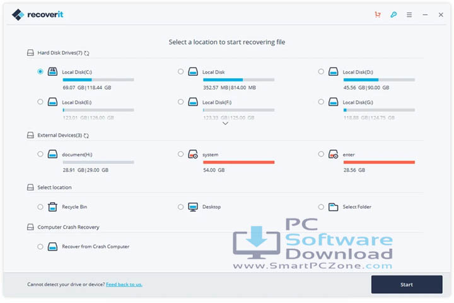
Task: Select the Local Disk(F:) radio button
Action: (x=181, y=102)
